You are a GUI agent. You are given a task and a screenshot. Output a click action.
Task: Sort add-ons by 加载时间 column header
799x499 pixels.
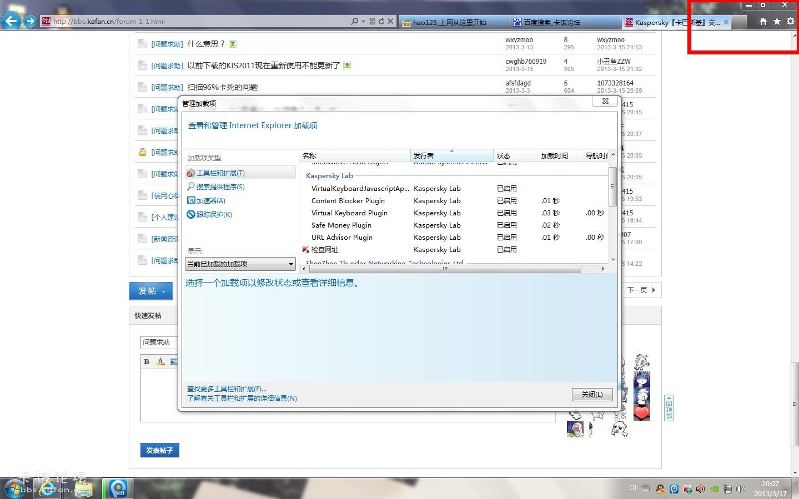pyautogui.click(x=560, y=155)
